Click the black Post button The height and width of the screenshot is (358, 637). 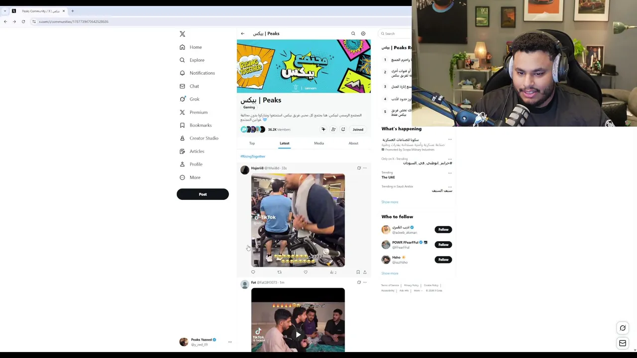pos(203,194)
